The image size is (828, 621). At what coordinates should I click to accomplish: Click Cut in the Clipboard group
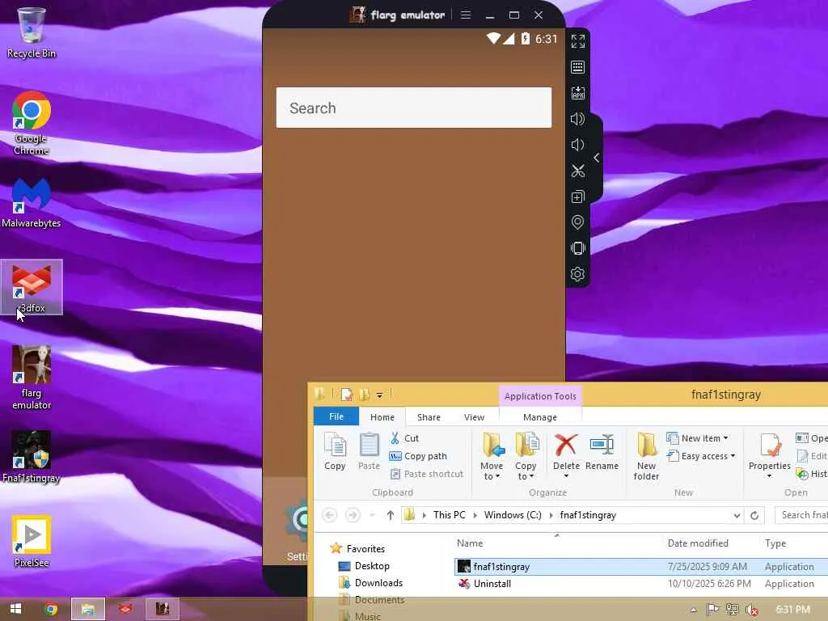[x=404, y=438]
